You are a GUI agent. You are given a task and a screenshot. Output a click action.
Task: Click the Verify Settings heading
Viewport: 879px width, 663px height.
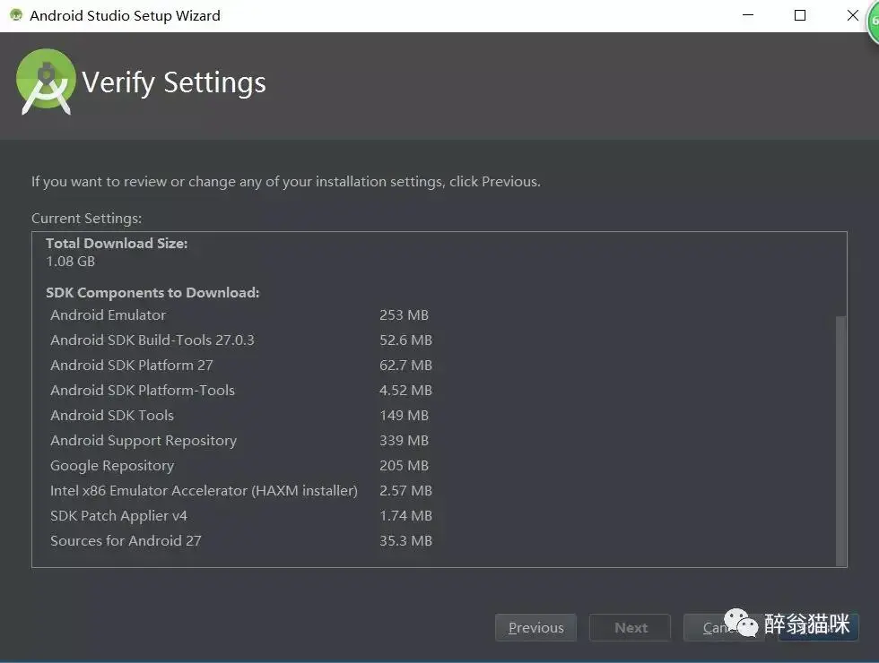pyautogui.click(x=174, y=82)
